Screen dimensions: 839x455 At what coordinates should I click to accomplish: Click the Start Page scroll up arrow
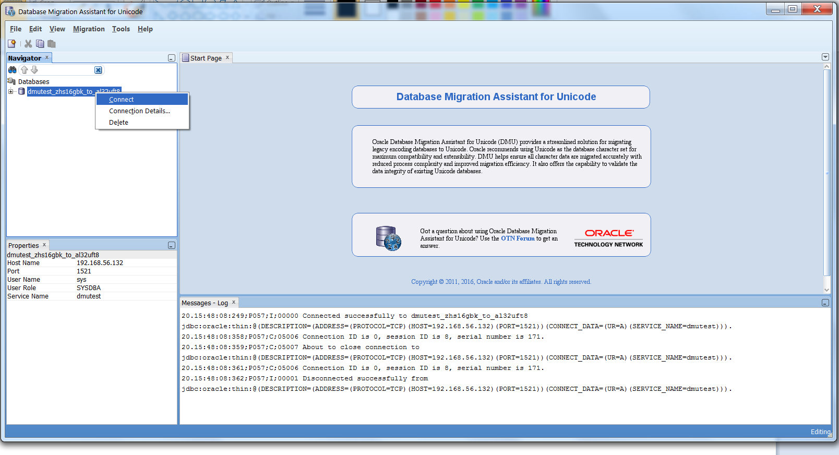coord(826,66)
